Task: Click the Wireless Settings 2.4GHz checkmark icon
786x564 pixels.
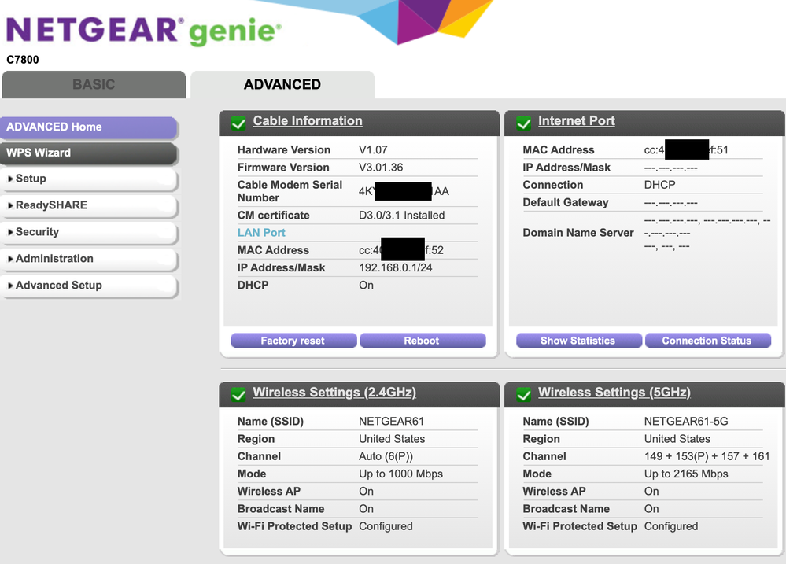Action: click(x=238, y=395)
